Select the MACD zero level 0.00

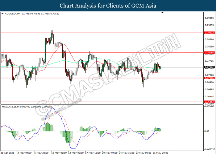[207, 131]
